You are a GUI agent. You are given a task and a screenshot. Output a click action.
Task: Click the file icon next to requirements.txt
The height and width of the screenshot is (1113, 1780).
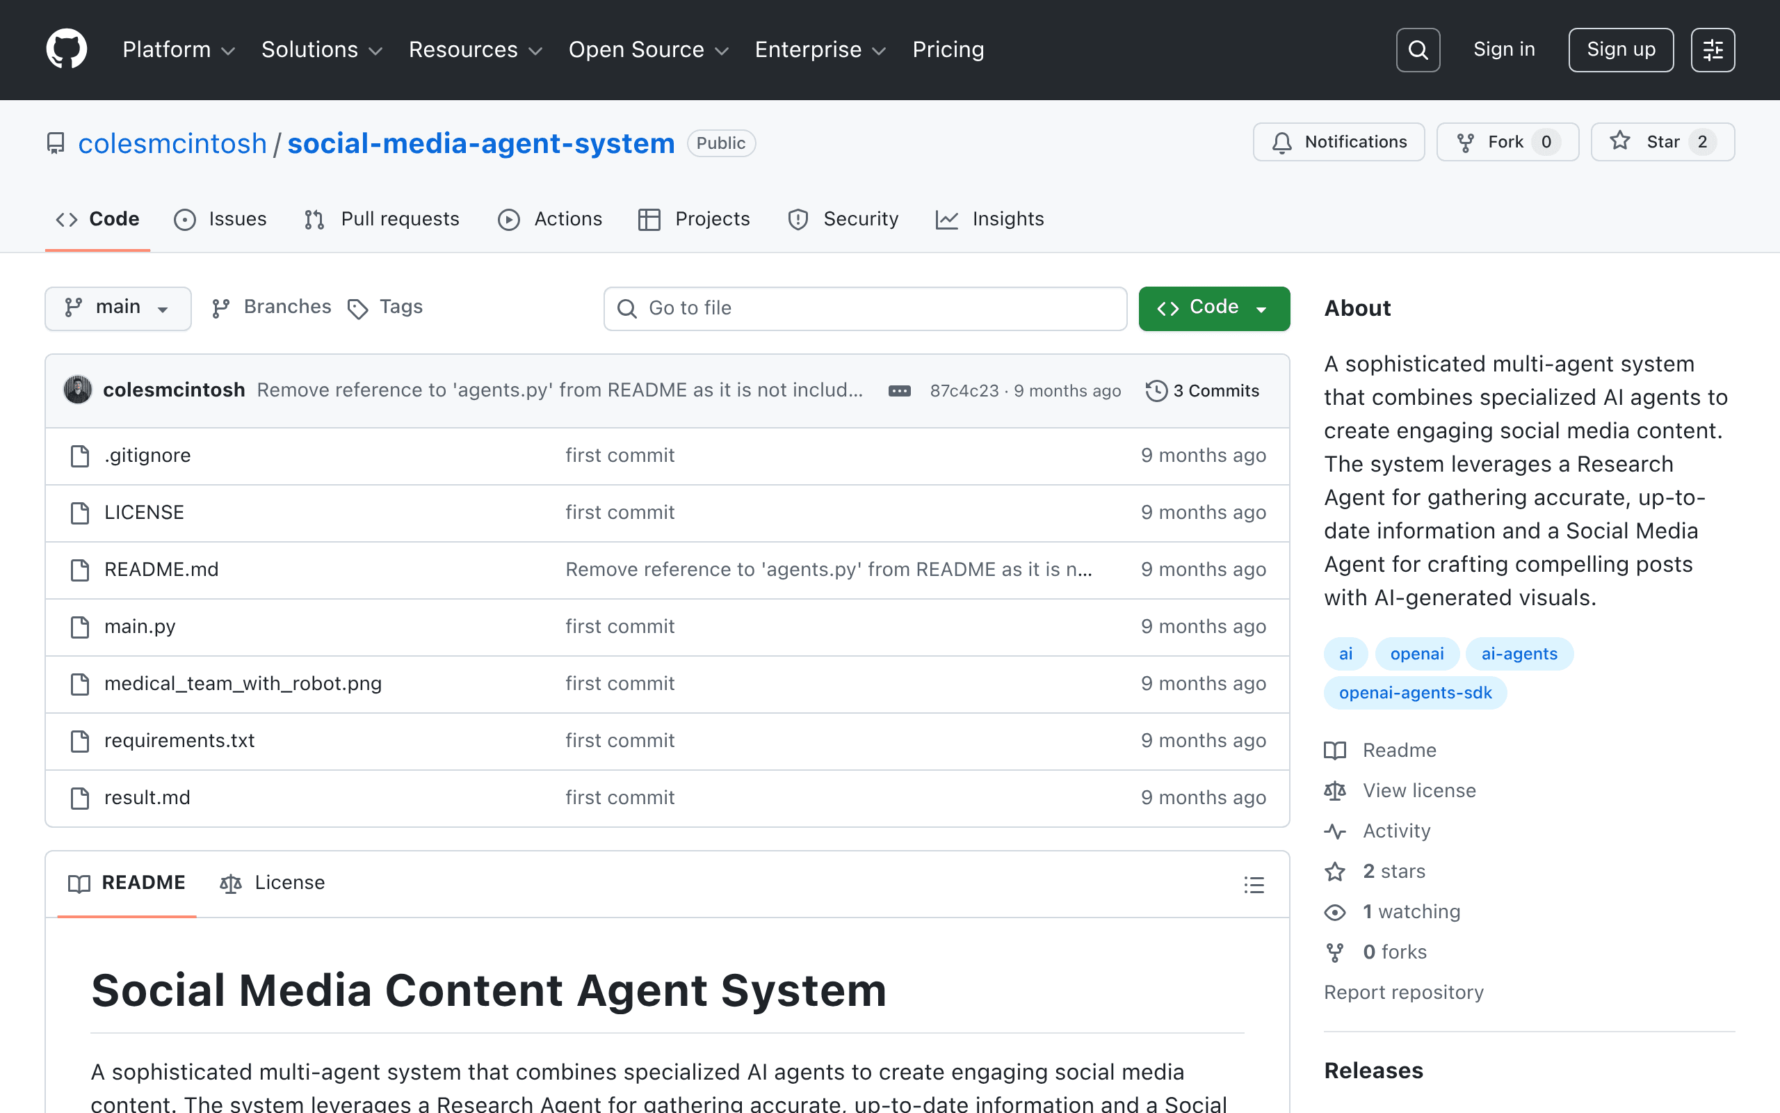coord(79,741)
